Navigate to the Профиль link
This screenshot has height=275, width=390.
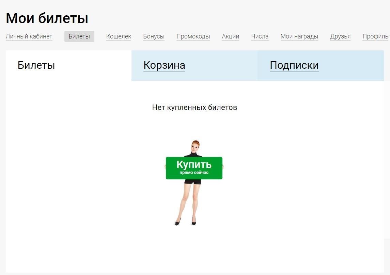click(375, 36)
